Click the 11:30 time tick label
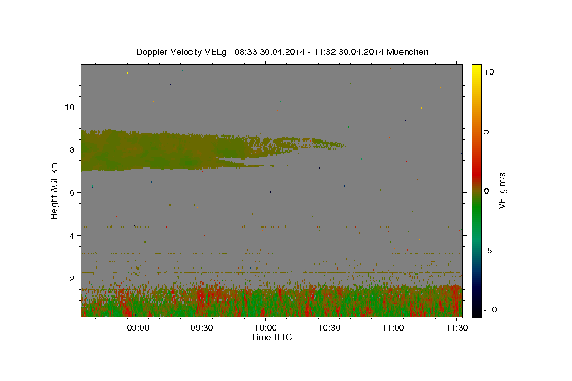 456,328
